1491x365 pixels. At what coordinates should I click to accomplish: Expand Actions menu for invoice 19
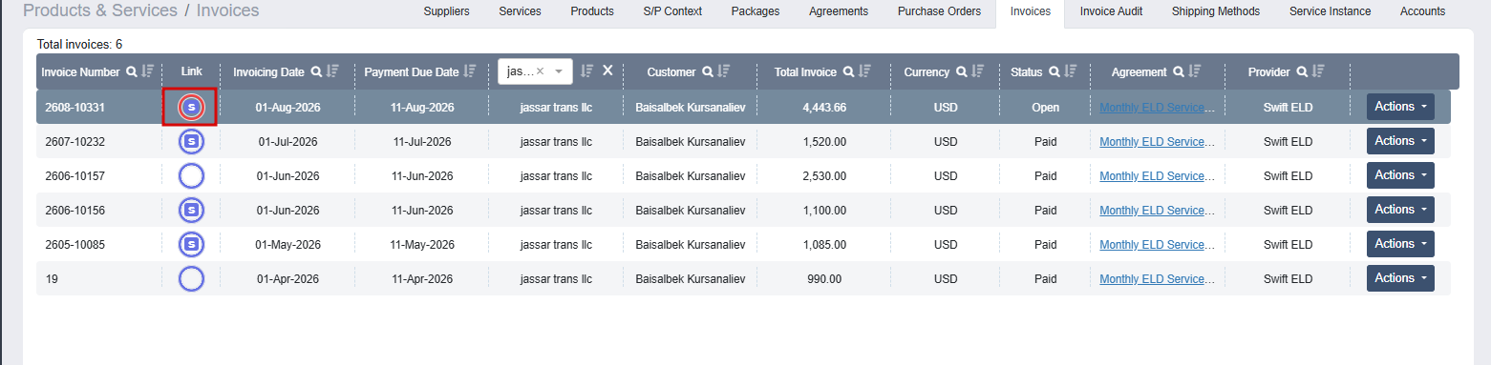pyautogui.click(x=1400, y=278)
